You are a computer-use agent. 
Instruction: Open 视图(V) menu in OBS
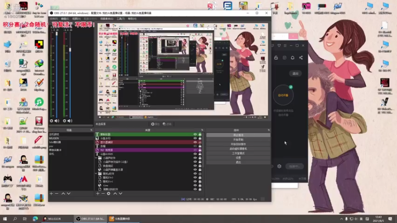(x=76, y=19)
